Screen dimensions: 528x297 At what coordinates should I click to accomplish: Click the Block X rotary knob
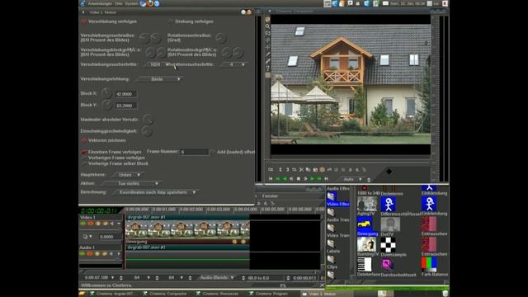(106, 93)
